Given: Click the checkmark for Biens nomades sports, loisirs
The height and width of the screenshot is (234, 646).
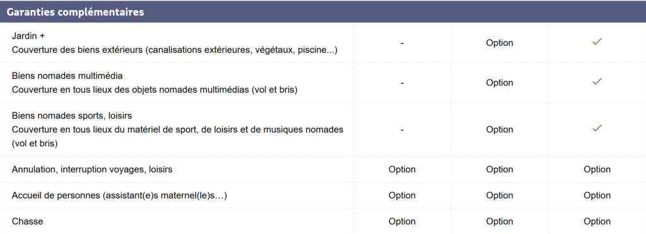Looking at the screenshot, I should tap(597, 128).
